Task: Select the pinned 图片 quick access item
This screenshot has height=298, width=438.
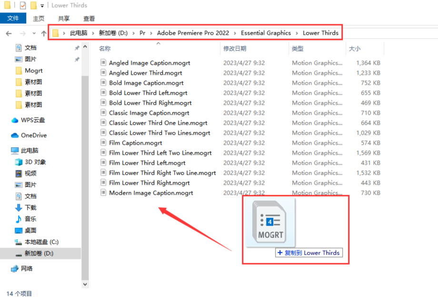Action: (x=30, y=59)
